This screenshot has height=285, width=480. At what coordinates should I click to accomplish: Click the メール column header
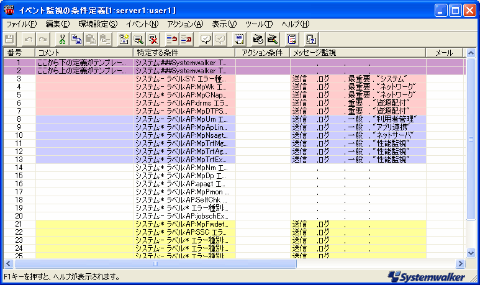[444, 53]
